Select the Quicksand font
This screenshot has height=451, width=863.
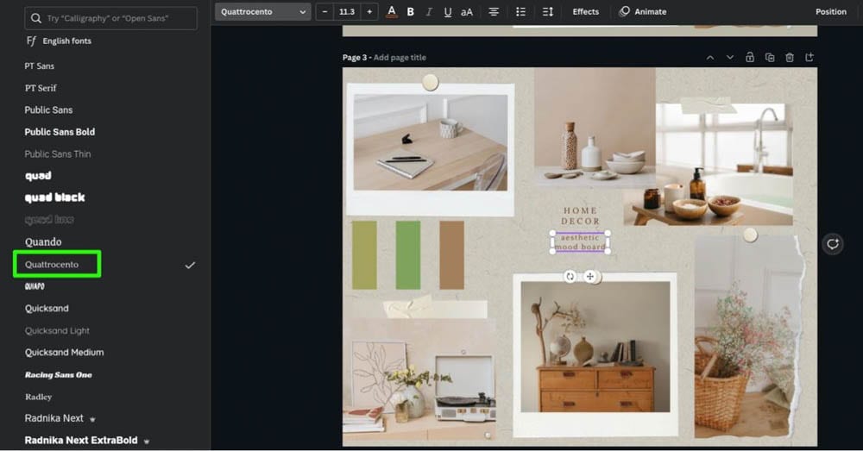47,309
